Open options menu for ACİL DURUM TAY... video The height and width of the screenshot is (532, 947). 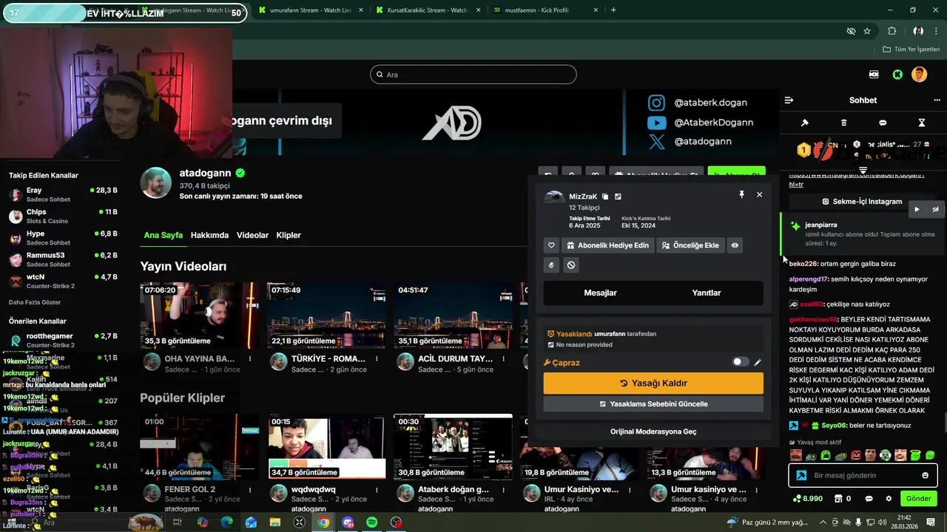click(504, 358)
